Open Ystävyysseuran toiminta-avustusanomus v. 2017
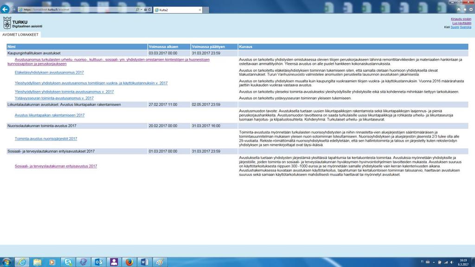 pyautogui.click(x=54, y=98)
